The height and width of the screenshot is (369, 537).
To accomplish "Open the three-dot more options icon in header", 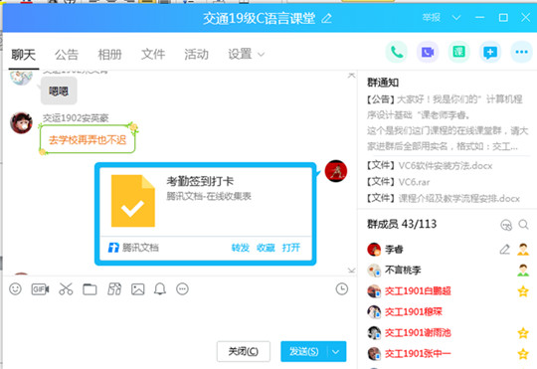I will click(x=521, y=52).
